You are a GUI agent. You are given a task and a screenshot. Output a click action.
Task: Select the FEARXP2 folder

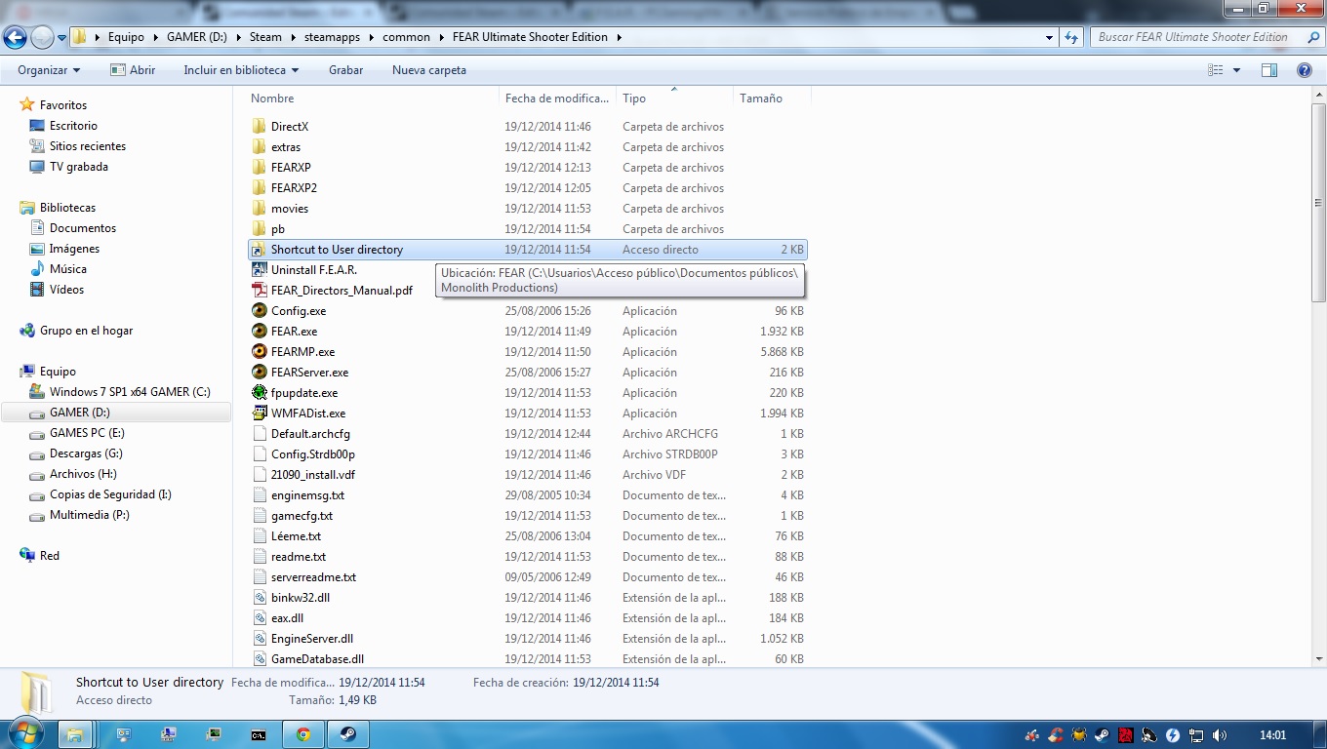[294, 188]
